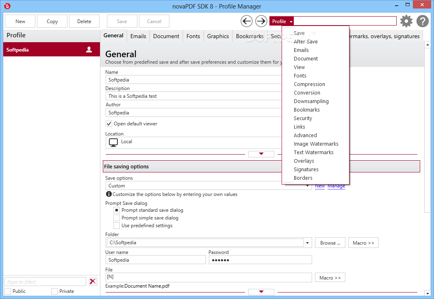Select Use predefined settings option
The height and width of the screenshot is (299, 434).
click(x=117, y=226)
